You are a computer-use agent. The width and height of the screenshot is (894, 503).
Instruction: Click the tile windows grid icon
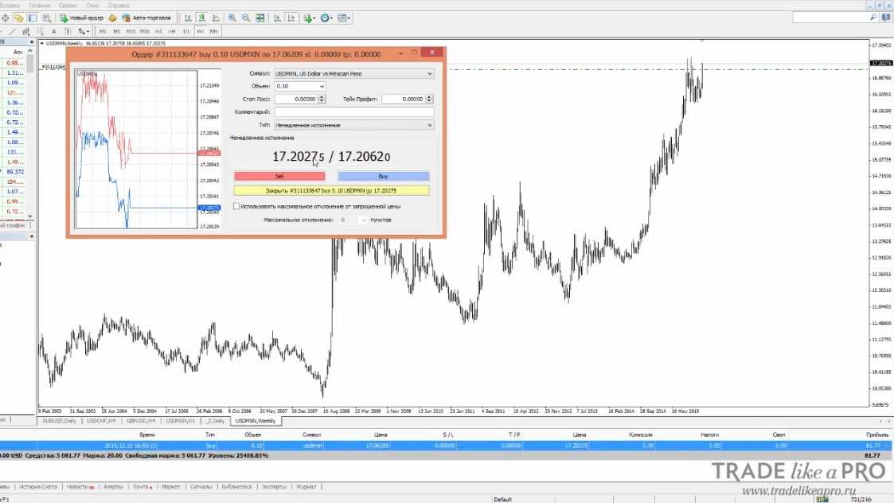tap(258, 18)
